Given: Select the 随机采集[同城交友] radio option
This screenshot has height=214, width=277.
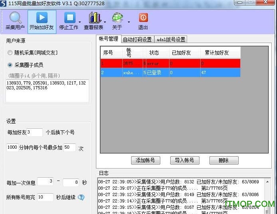Looking at the screenshot, I should click(10, 53).
